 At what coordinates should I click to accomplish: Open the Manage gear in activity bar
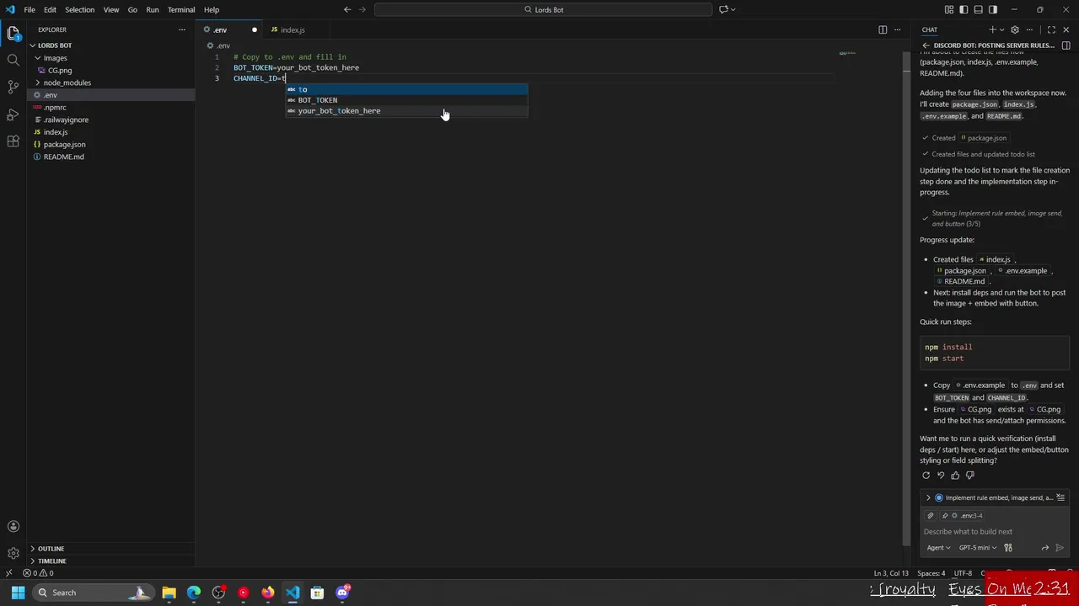point(13,553)
